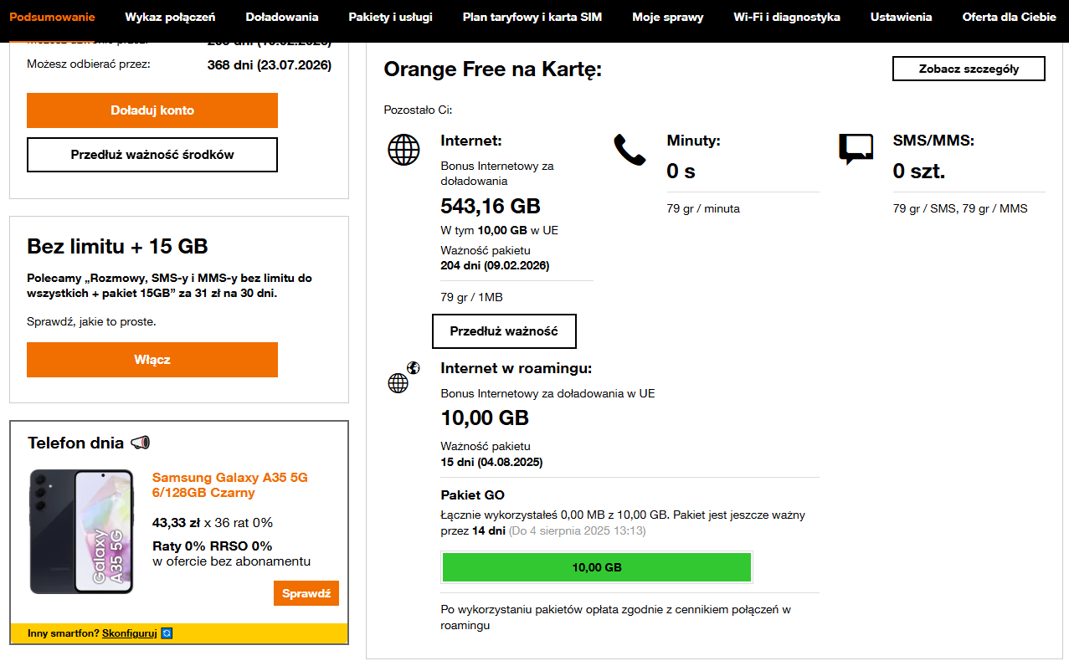Click the Internet w roamingu heading
Image resolution: width=1069 pixels, height=666 pixels.
tap(516, 368)
